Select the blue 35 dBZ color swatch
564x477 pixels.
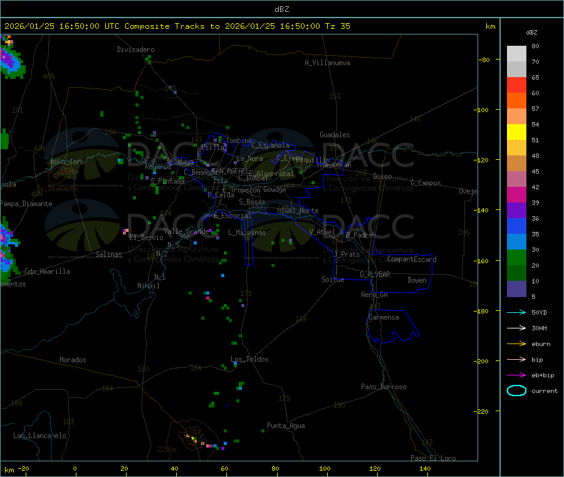pos(516,226)
